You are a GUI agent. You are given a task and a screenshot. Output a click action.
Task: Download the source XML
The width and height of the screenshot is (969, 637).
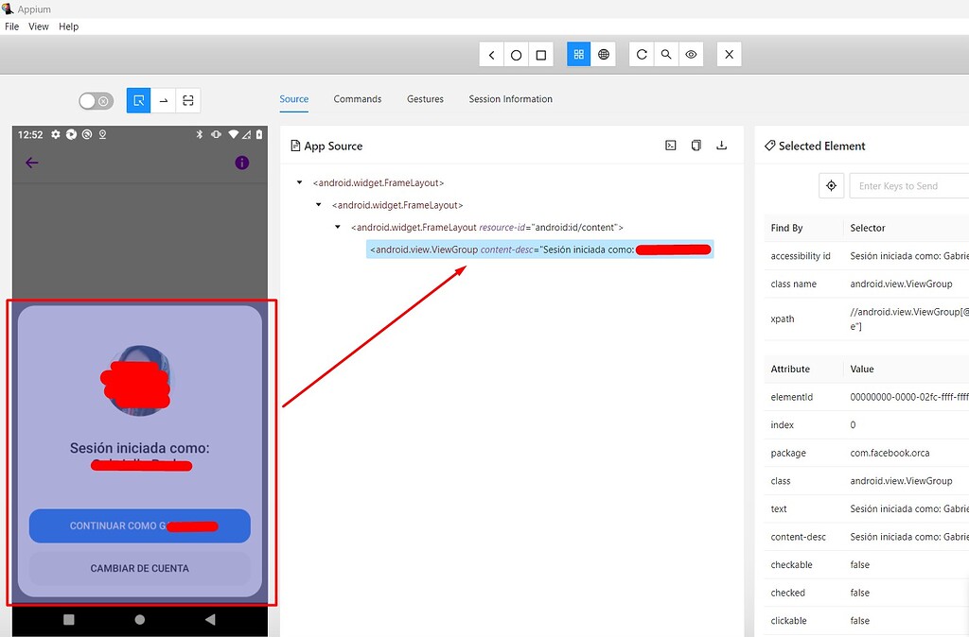point(722,145)
